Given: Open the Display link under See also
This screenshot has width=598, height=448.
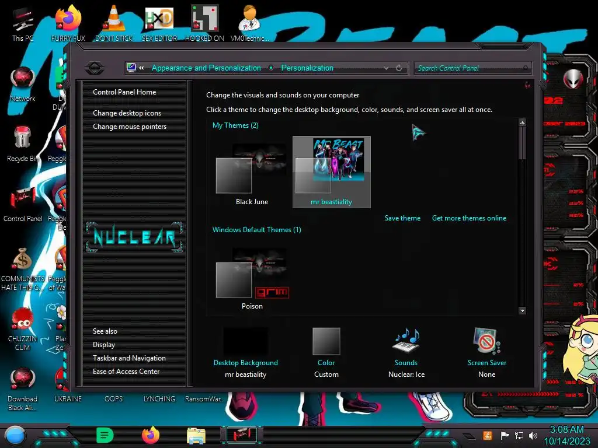Looking at the screenshot, I should (104, 345).
